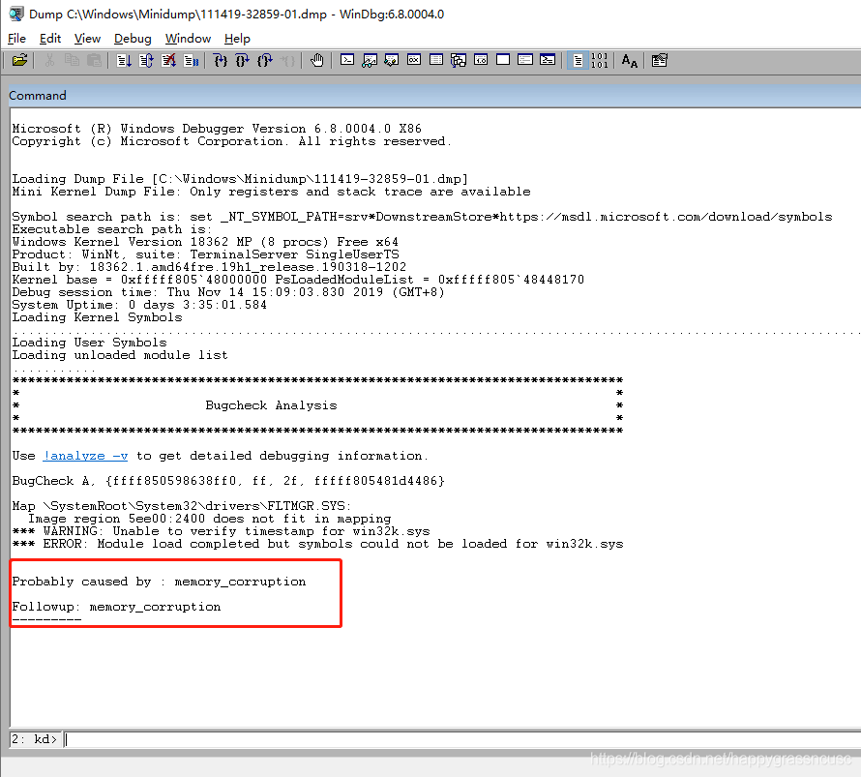Click the !analyze -v link
This screenshot has width=861, height=777.
pos(85,456)
